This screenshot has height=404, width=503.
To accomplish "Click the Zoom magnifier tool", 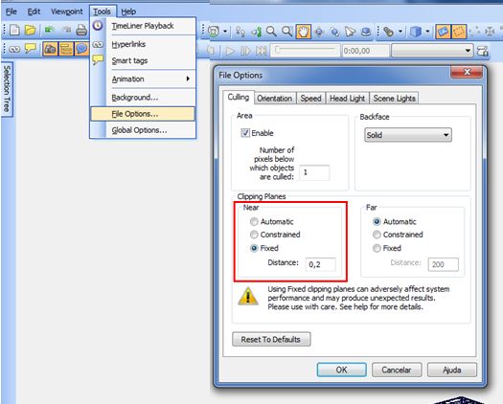I will (x=271, y=32).
